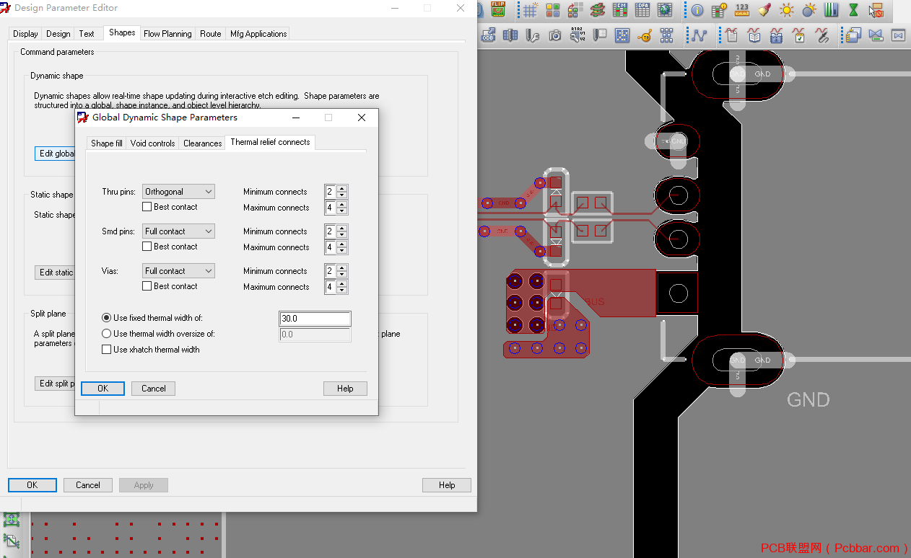911x558 pixels.
Task: Click the paintbrush highlight icon
Action: [x=764, y=10]
